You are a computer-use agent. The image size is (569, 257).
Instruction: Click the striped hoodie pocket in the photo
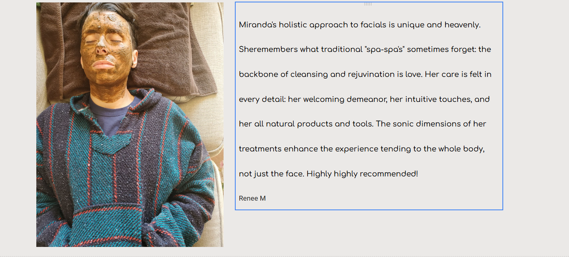[107, 226]
